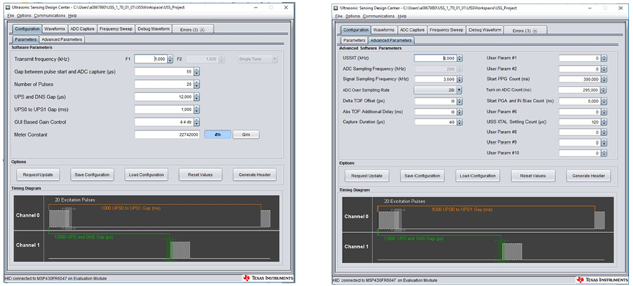Image resolution: width=633 pixels, height=286 pixels.
Task: Open Waveforms tab in left window
Action: [x=55, y=29]
